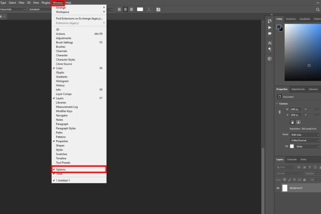The image size is (321, 214).
Task: Click the lock position icon
Action: pos(294,180)
